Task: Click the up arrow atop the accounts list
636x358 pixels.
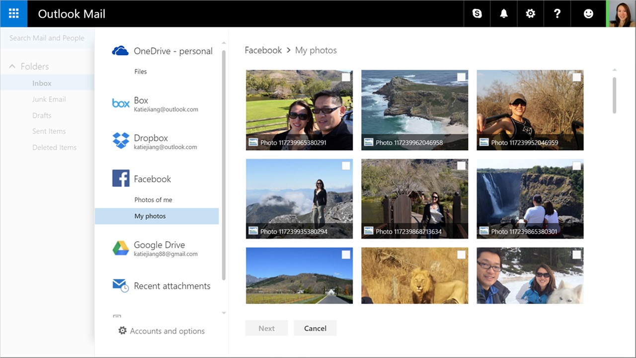Action: [224, 42]
